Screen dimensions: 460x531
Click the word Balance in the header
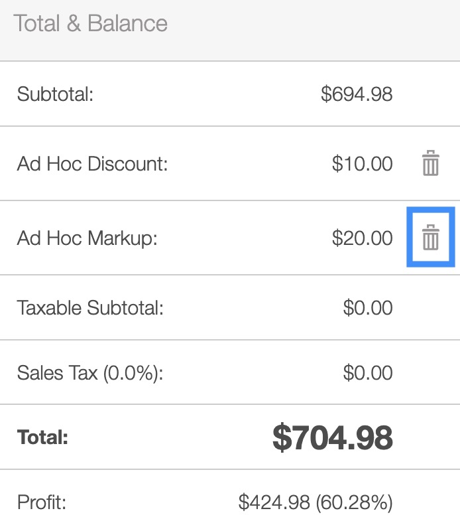click(128, 24)
